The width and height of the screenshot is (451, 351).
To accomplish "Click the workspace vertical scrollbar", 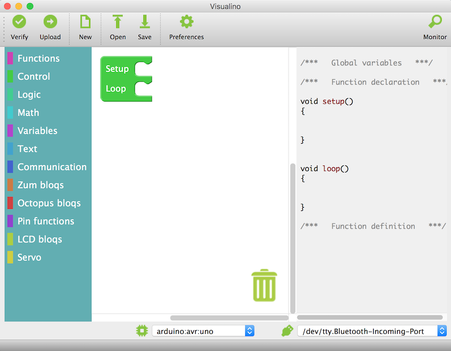I will click(x=293, y=238).
